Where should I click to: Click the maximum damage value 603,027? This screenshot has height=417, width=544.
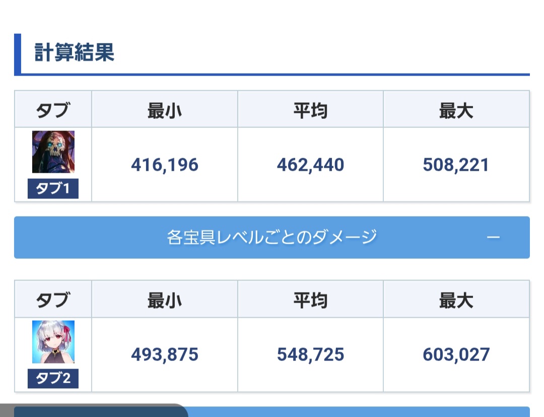456,355
